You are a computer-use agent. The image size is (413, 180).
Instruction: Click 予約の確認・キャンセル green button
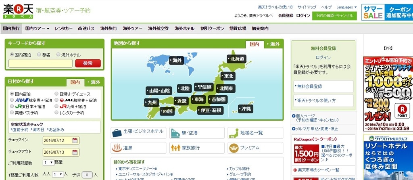(x=334, y=16)
